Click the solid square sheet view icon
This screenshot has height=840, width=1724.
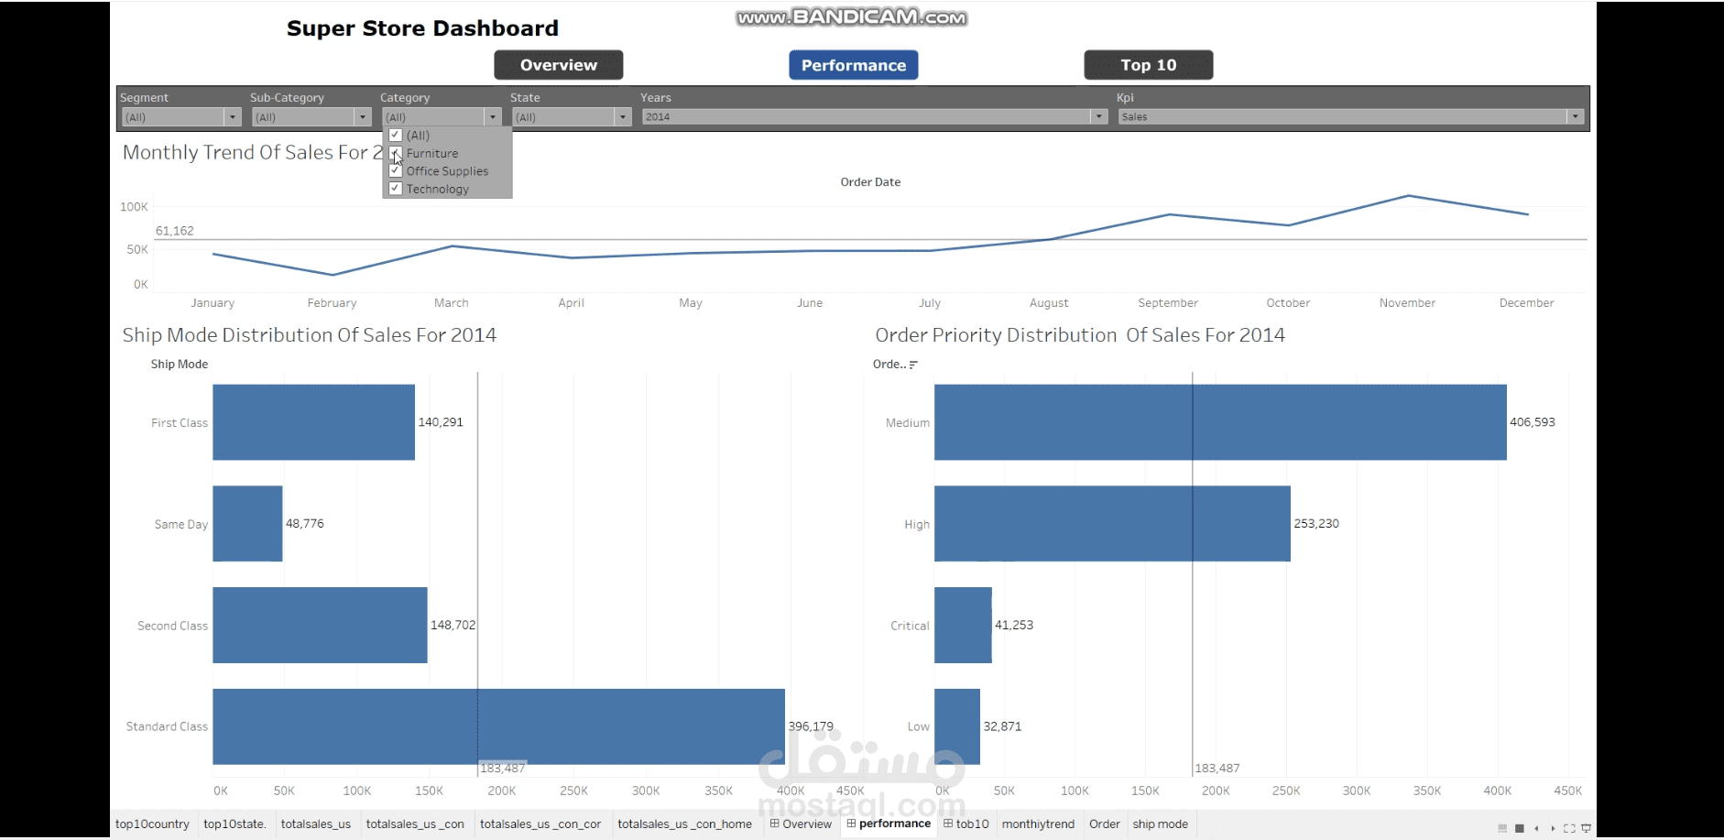[1520, 828]
